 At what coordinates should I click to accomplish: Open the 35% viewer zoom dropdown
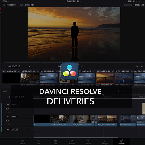pyautogui.click(x=6, y=1)
